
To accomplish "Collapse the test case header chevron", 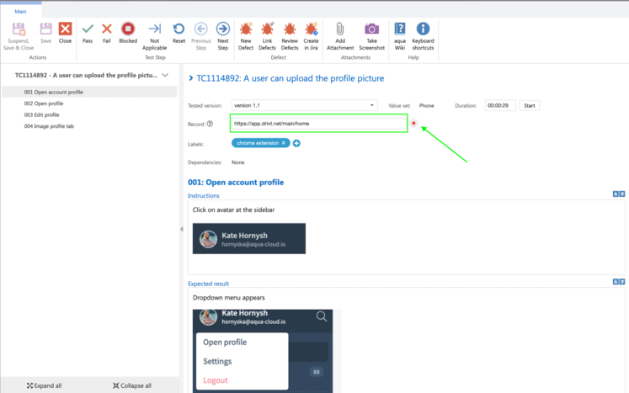I will tap(166, 76).
